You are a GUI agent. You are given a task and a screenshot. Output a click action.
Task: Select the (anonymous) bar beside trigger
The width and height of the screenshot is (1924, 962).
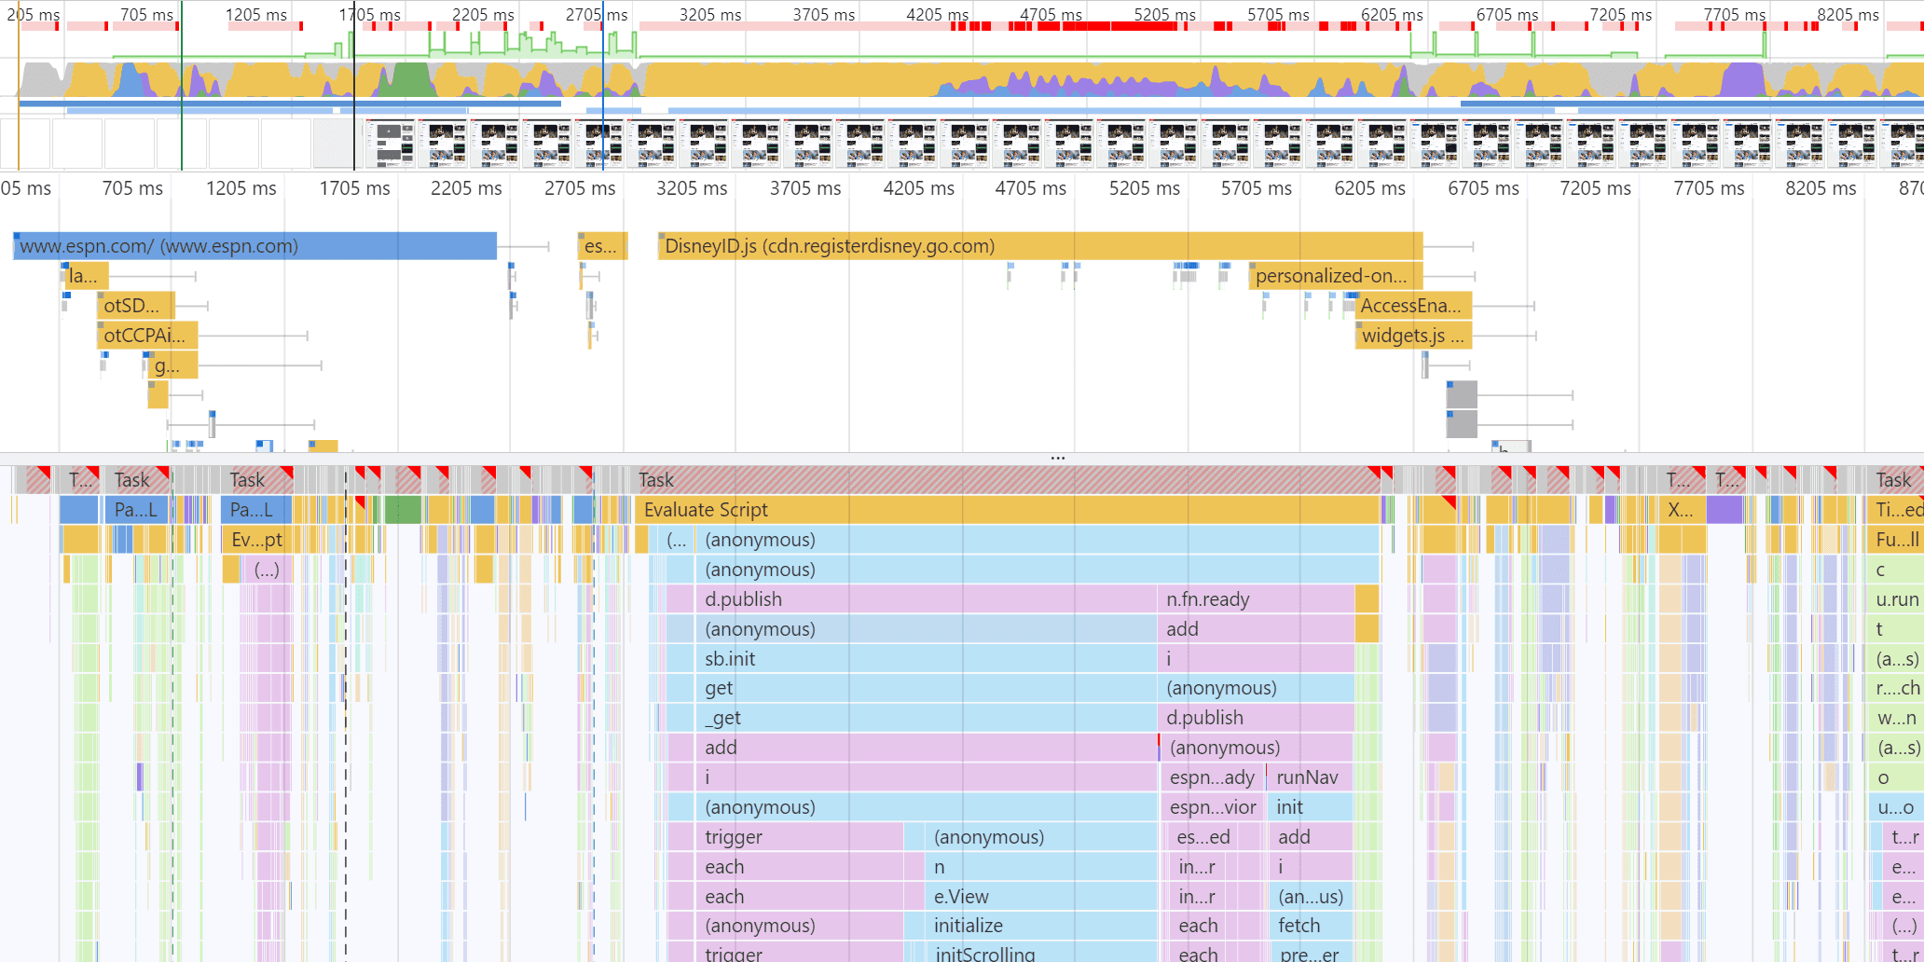(1040, 837)
